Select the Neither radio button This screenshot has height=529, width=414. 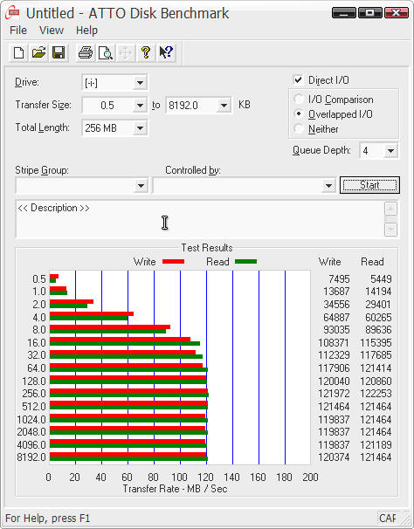299,129
